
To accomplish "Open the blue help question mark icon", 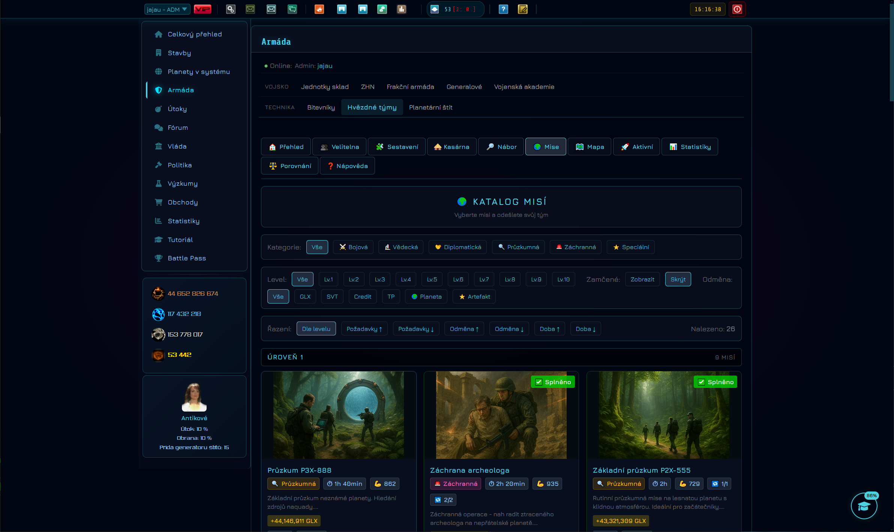I will 503,9.
